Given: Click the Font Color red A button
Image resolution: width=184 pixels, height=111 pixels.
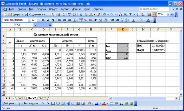Looking at the screenshot, I should (148, 20).
